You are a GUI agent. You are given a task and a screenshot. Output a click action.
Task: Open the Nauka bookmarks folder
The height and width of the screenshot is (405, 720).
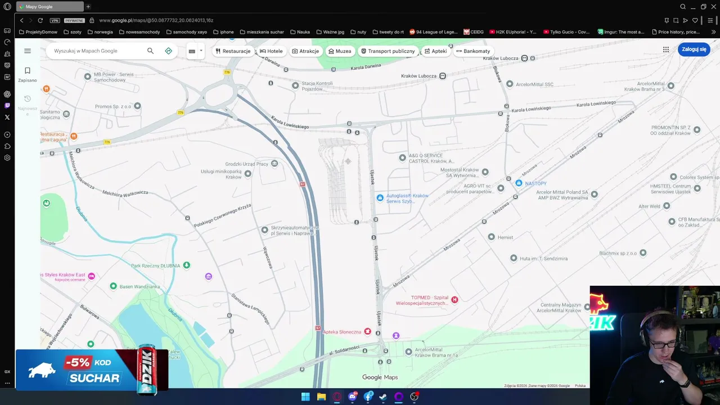click(300, 32)
